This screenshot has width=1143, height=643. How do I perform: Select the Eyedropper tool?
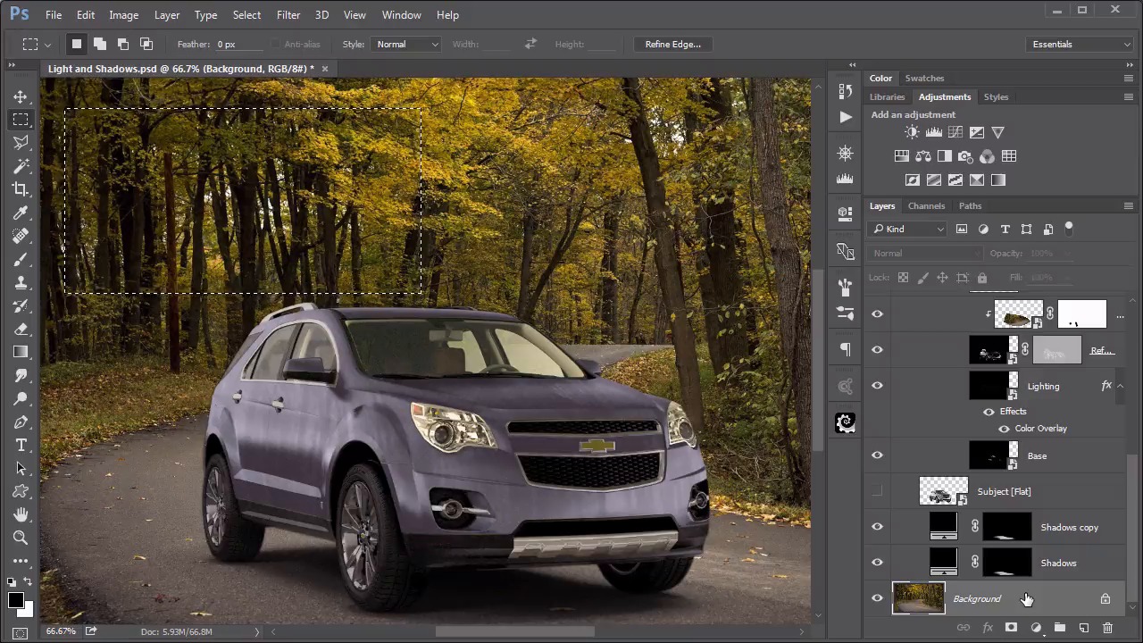(21, 213)
